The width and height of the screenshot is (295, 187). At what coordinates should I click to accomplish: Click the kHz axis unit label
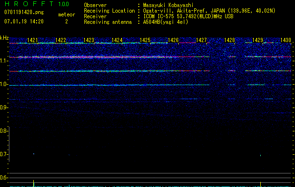tap(4, 38)
